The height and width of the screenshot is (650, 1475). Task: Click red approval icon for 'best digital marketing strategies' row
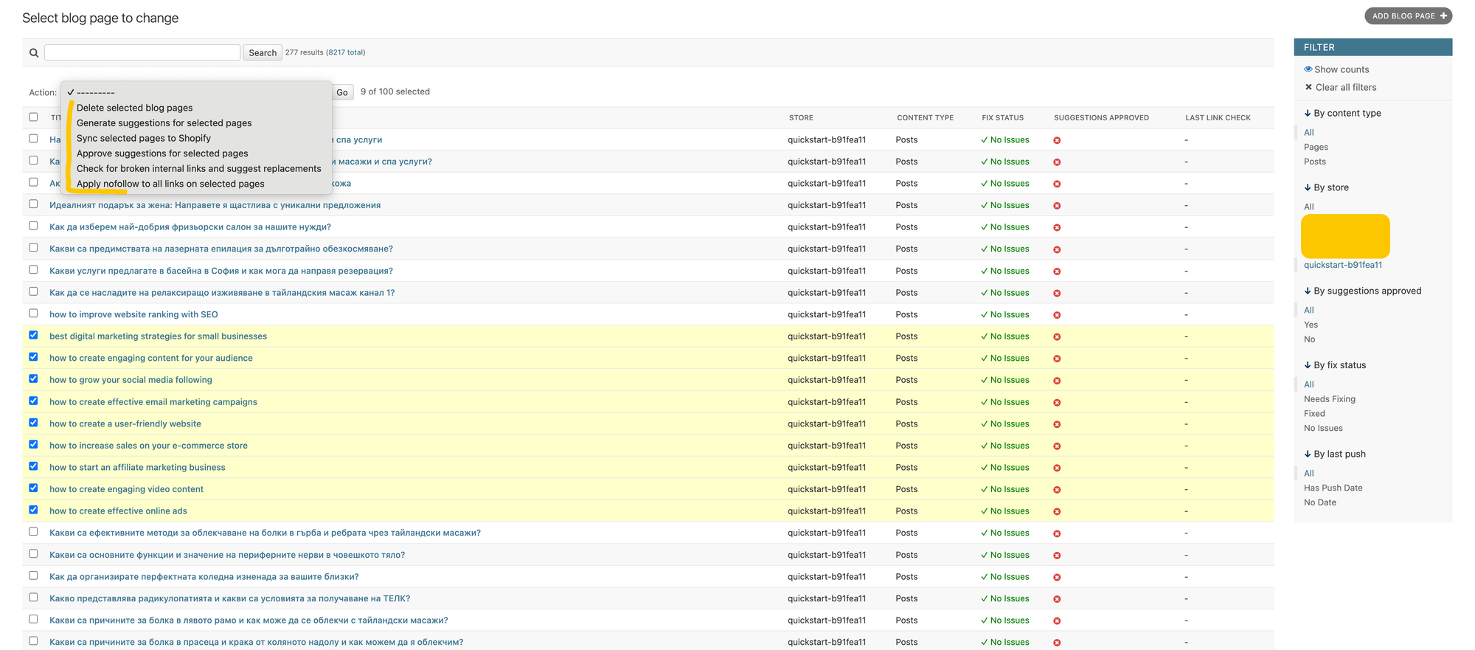(x=1057, y=337)
